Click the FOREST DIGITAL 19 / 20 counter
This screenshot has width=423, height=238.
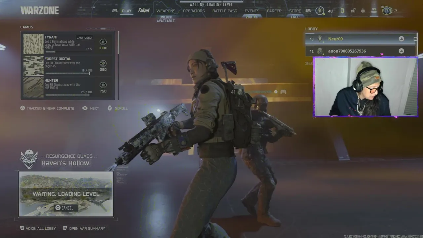[87, 70]
